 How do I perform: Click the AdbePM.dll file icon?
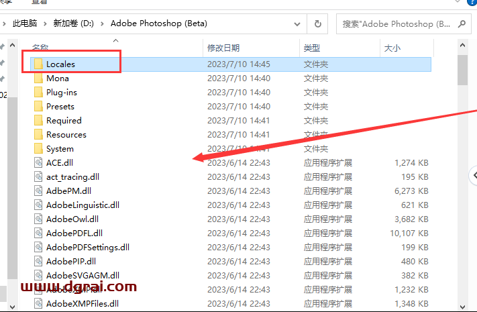point(38,191)
